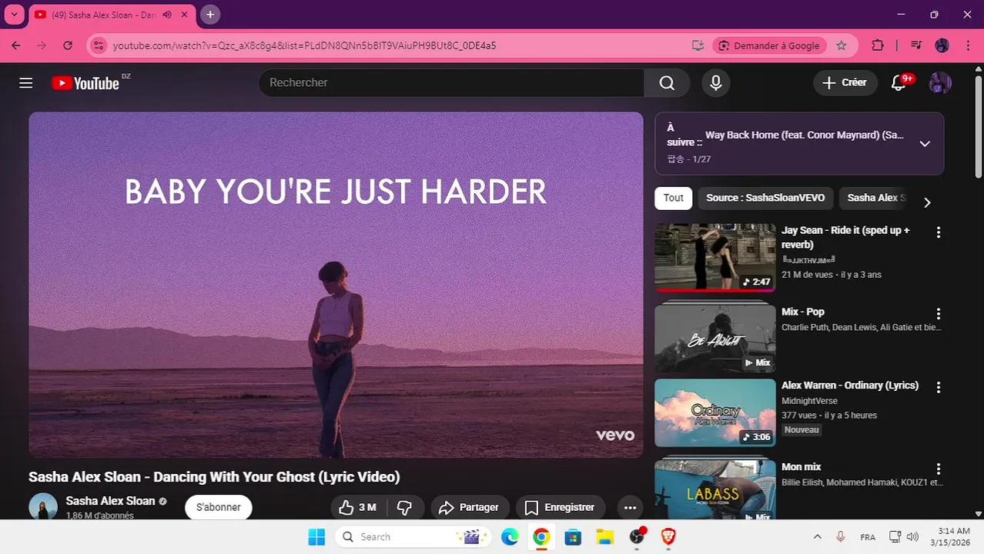Open Sasha Alex Sloan channel name link
984x554 pixels.
[x=110, y=501]
